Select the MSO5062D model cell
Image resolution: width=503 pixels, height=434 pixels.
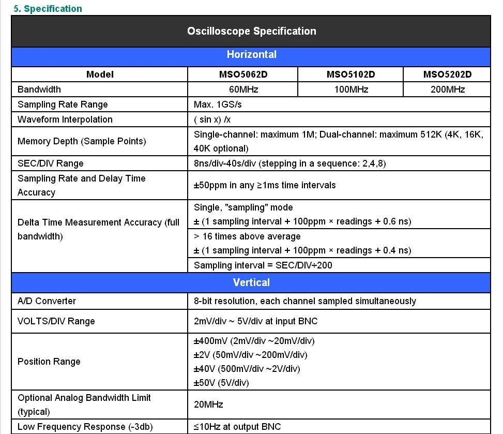(x=243, y=74)
